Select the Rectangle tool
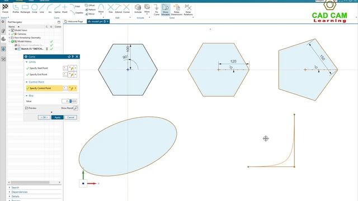The width and height of the screenshot is (358, 201). click(25, 8)
